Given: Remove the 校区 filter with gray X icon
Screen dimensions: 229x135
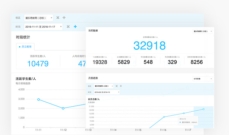Looking at the screenshot, I should (58, 18).
